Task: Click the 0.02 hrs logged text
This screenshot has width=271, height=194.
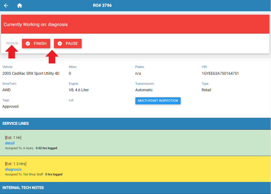Action: pyautogui.click(x=46, y=148)
